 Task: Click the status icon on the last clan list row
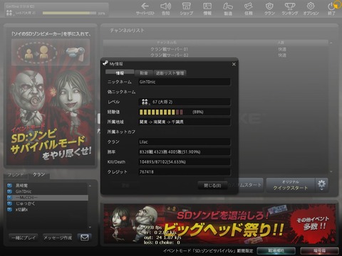(9, 210)
